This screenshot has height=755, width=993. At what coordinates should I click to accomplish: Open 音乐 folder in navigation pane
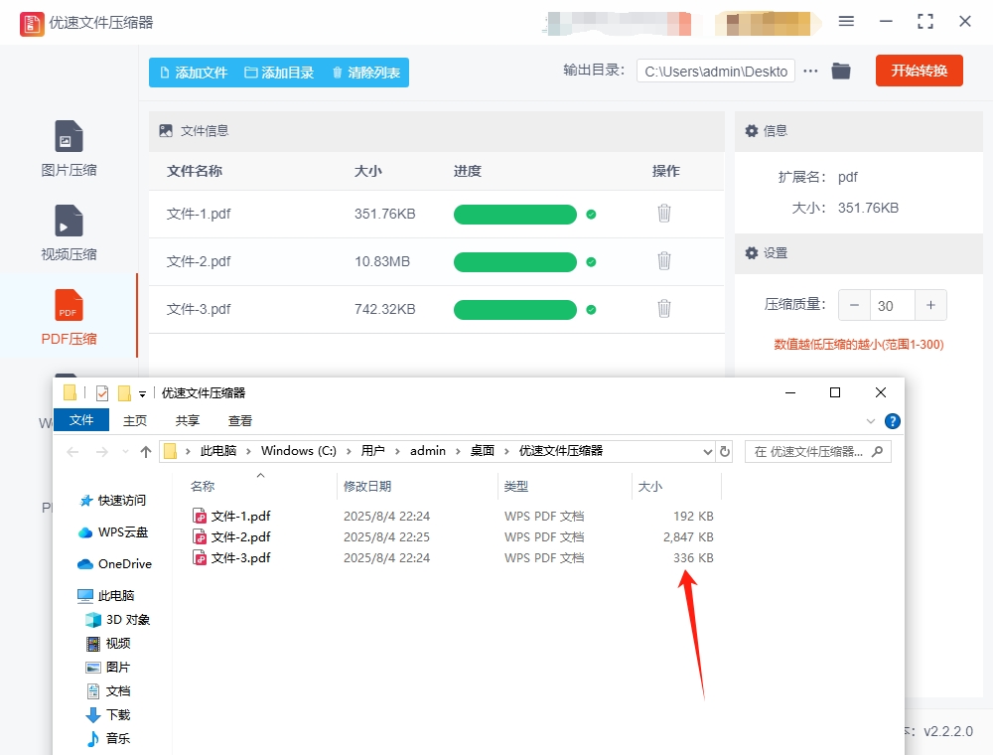107,738
